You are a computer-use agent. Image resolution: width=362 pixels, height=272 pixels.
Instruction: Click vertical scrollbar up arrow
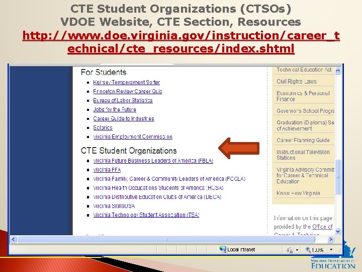coord(338,71)
